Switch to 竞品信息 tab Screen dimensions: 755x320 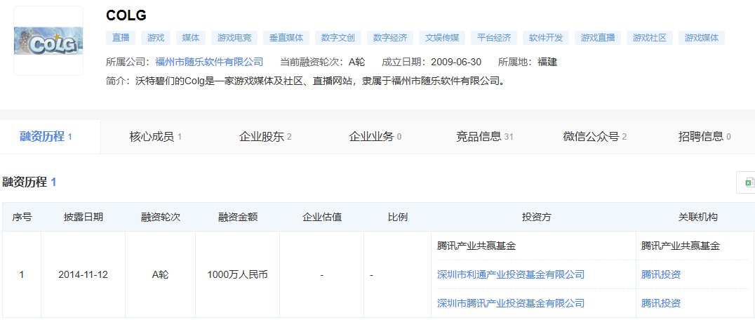484,137
